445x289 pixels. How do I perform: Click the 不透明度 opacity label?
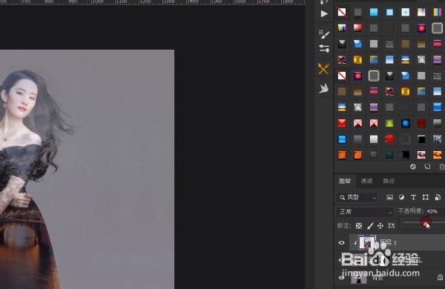[x=410, y=211]
